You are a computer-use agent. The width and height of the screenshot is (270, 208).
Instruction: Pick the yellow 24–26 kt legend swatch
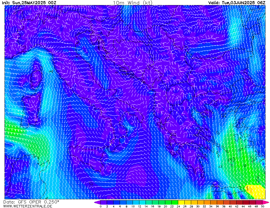pyautogui.click(x=181, y=202)
